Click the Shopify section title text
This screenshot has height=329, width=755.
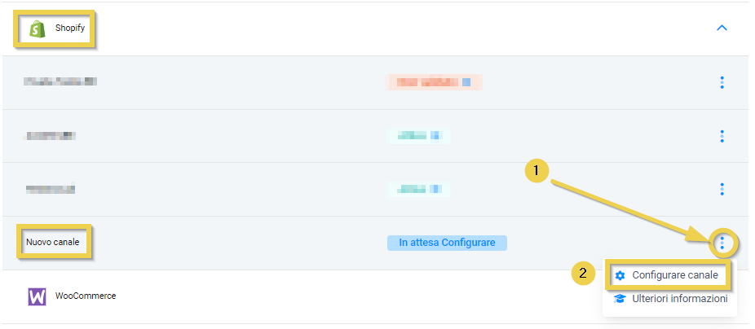(71, 29)
